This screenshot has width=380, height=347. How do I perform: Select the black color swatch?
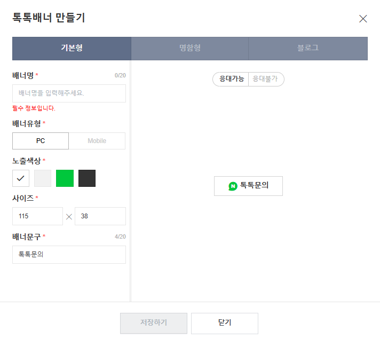coord(87,178)
